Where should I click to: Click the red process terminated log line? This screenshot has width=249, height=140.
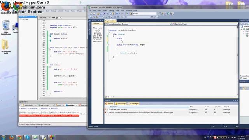(49, 116)
